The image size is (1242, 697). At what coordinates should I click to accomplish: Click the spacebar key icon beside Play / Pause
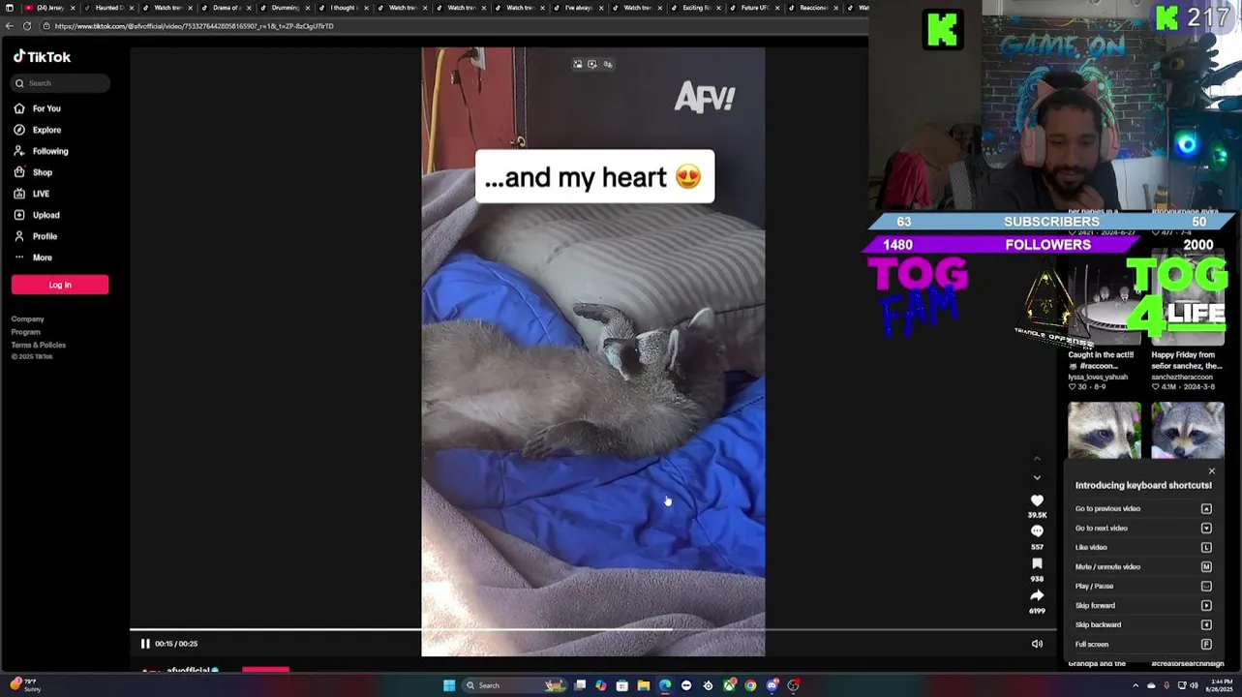pos(1206,586)
